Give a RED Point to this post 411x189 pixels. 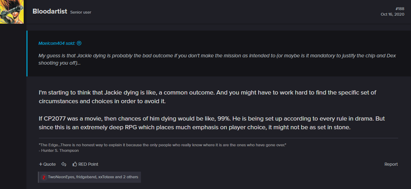point(86,164)
